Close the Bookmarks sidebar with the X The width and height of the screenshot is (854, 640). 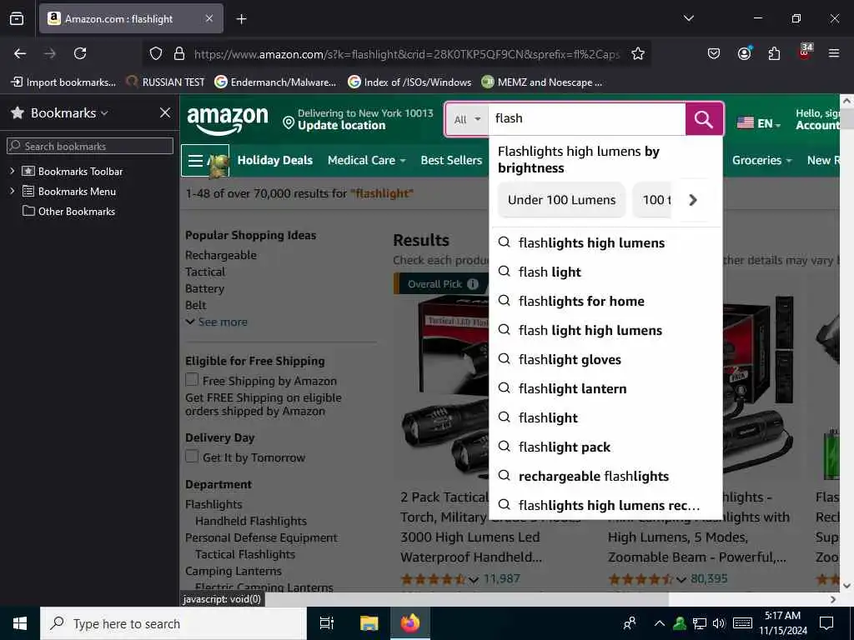(x=165, y=112)
